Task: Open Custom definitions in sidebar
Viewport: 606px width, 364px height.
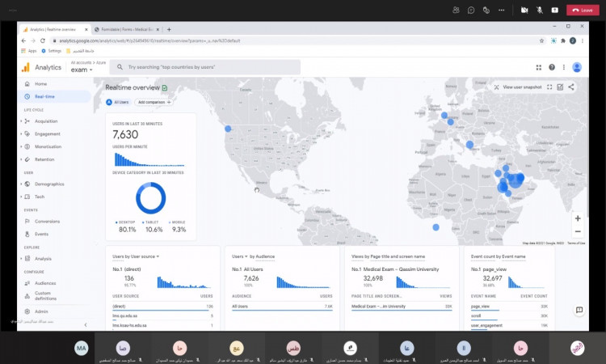Action: (45, 296)
